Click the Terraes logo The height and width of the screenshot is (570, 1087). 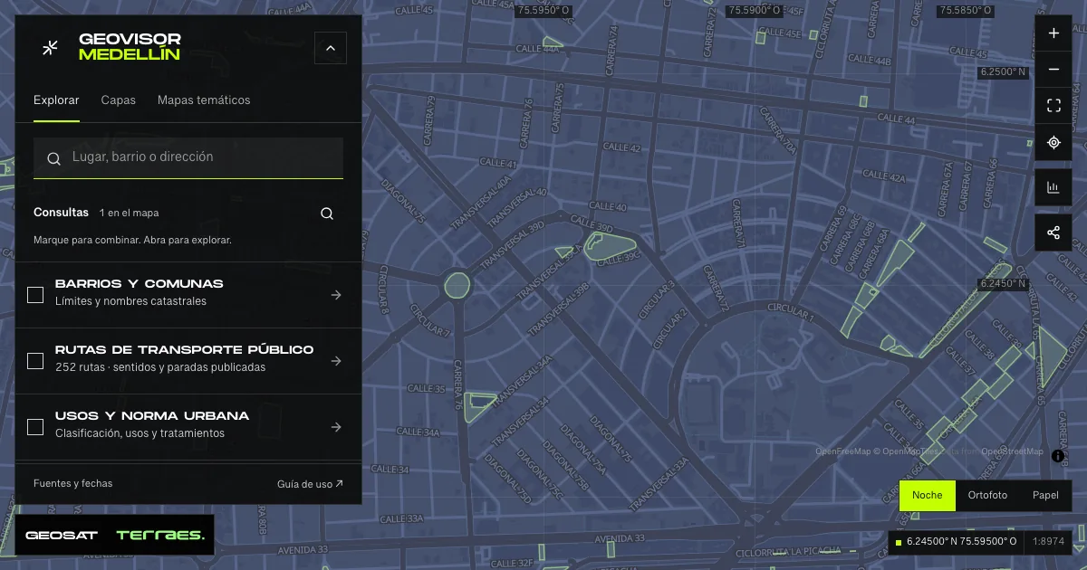tap(160, 536)
